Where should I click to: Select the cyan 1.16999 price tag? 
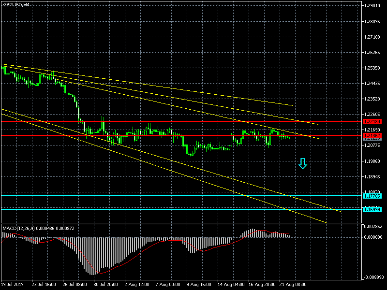pyautogui.click(x=372, y=210)
